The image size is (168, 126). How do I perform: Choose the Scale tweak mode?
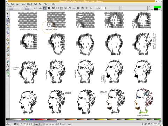pyautogui.click(x=57, y=8)
